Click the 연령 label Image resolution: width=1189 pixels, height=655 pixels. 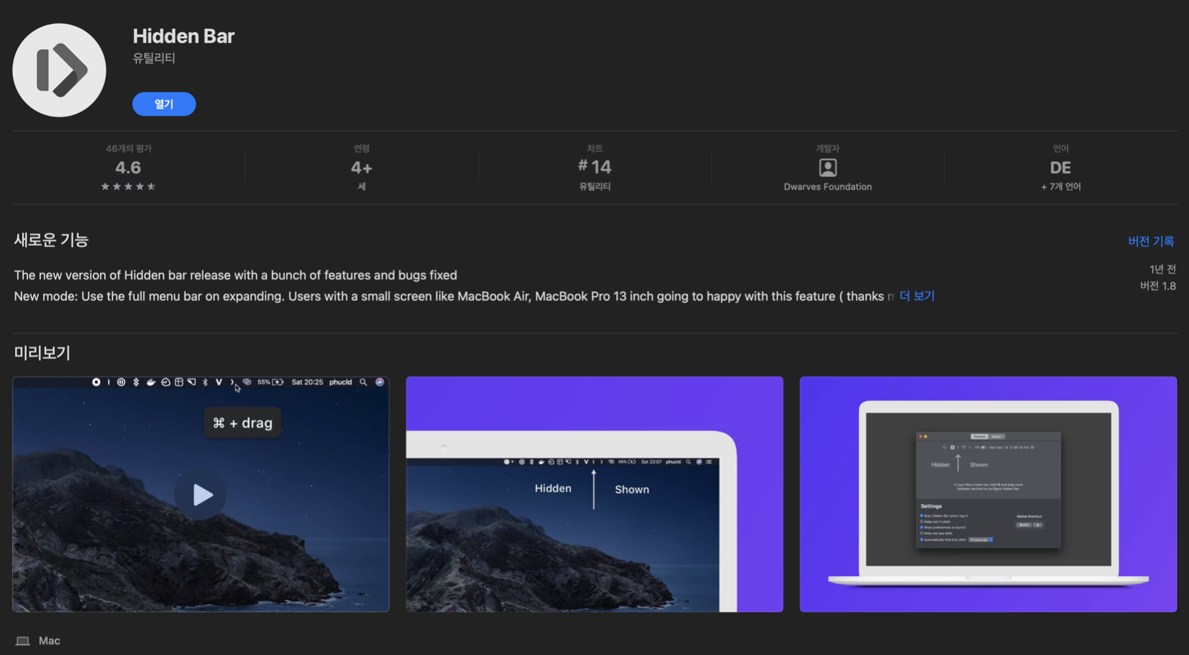pos(361,148)
